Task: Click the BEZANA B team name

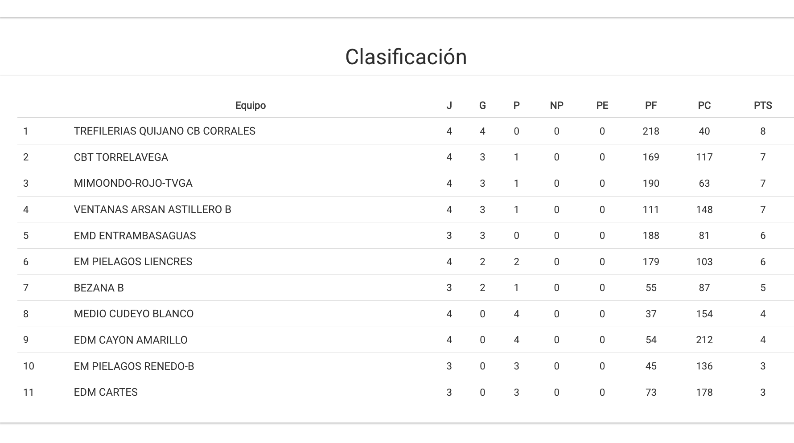Action: [x=99, y=288]
